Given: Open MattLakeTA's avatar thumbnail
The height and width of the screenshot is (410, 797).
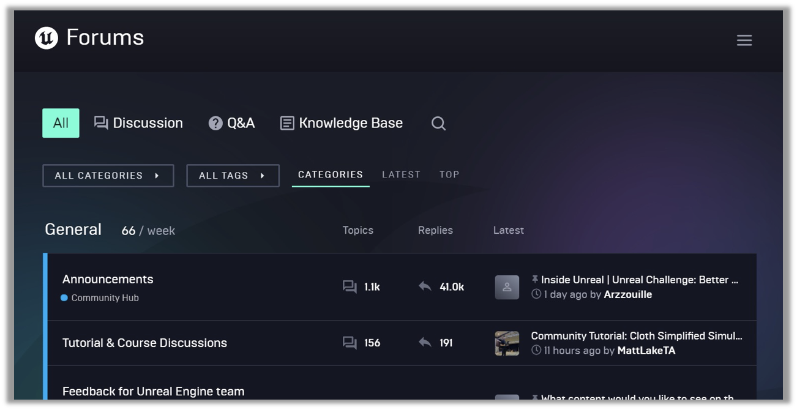Looking at the screenshot, I should [507, 343].
